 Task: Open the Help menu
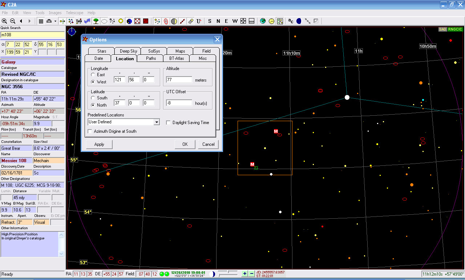[92, 13]
